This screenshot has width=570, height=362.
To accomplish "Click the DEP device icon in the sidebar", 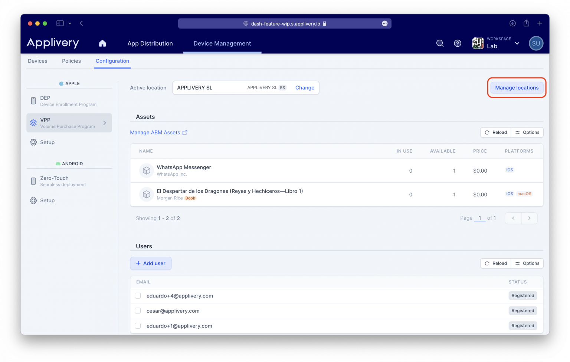I will pos(33,100).
